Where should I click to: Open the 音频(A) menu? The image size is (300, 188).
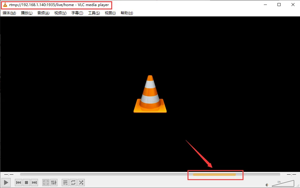tap(43, 13)
